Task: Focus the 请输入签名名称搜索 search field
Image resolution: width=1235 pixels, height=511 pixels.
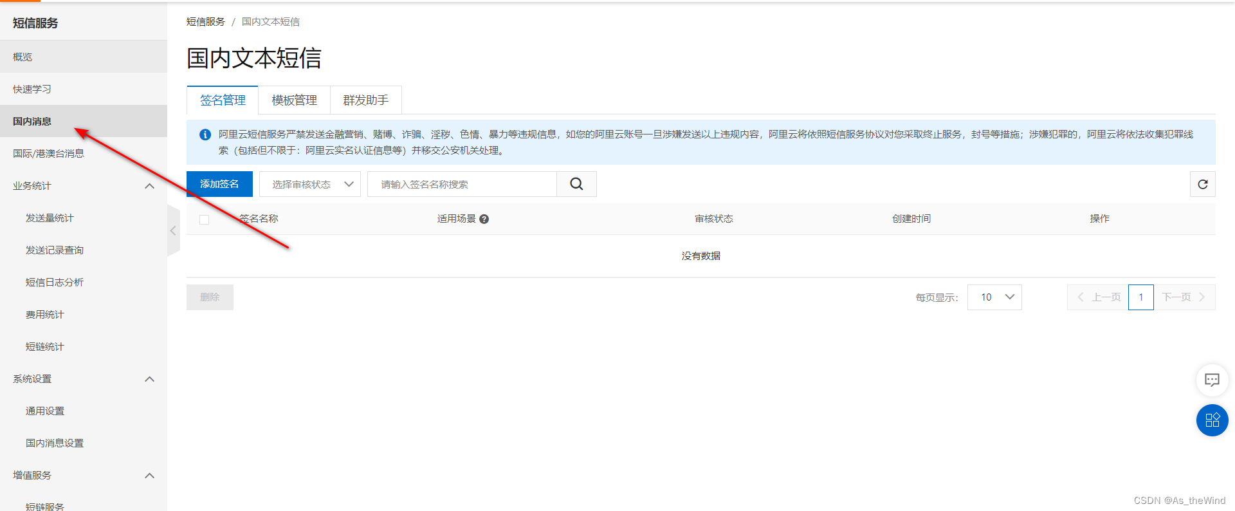Action: pos(462,184)
